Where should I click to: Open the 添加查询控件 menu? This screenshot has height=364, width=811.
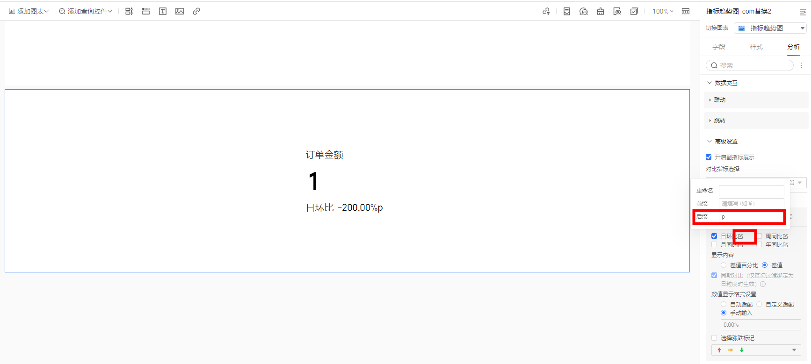click(x=86, y=11)
